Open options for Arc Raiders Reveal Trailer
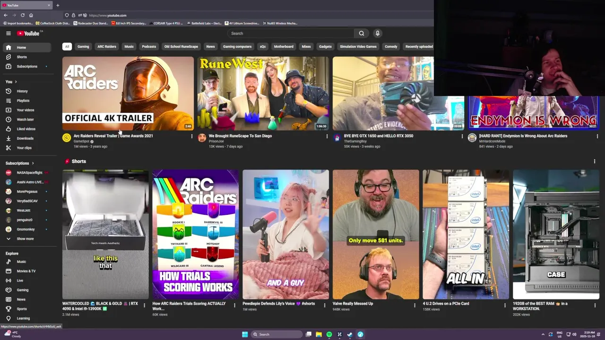 [x=191, y=136]
